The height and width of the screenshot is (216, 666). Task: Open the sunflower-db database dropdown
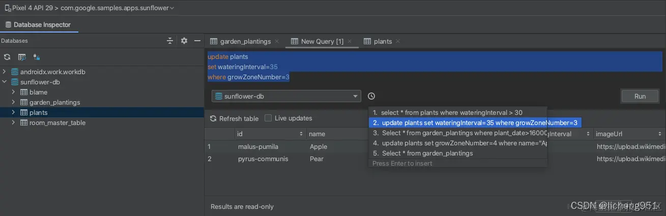286,96
